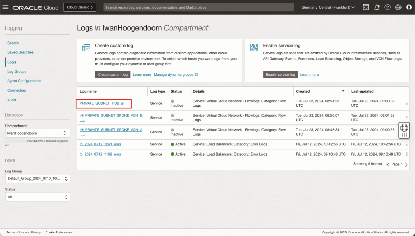Click the search resources input field
Image resolution: width=415 pixels, height=236 pixels.
point(197,8)
